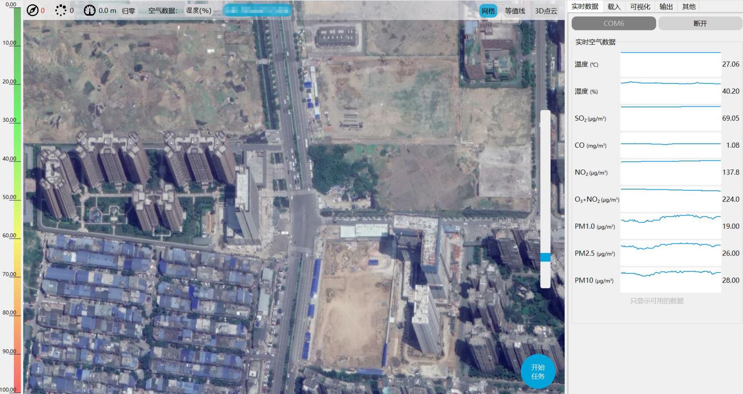Click the COM6 port button
743x394 pixels.
click(x=613, y=23)
